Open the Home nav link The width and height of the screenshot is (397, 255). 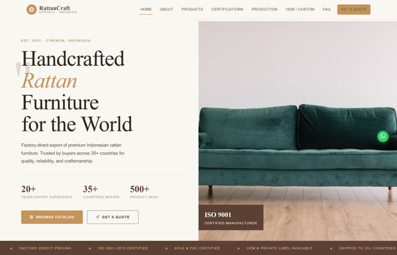click(146, 9)
